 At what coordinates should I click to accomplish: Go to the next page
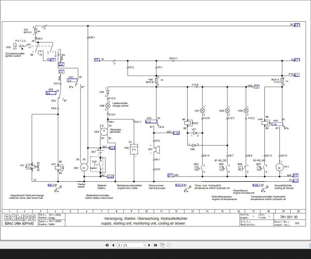[149, 245]
